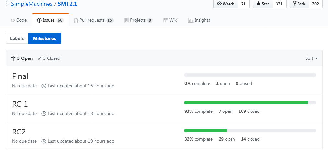Click '32% complete' text
This screenshot has height=159, width=328.
pyautogui.click(x=198, y=139)
